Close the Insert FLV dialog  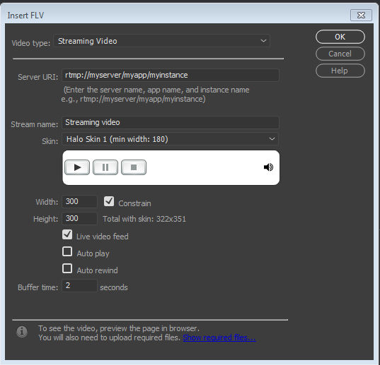coord(361,16)
